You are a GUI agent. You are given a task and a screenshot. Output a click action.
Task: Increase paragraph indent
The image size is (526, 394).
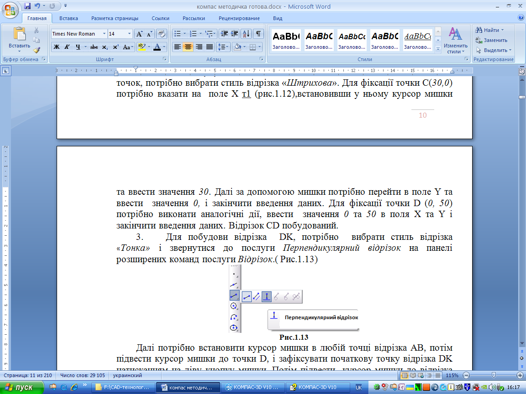[x=235, y=34]
